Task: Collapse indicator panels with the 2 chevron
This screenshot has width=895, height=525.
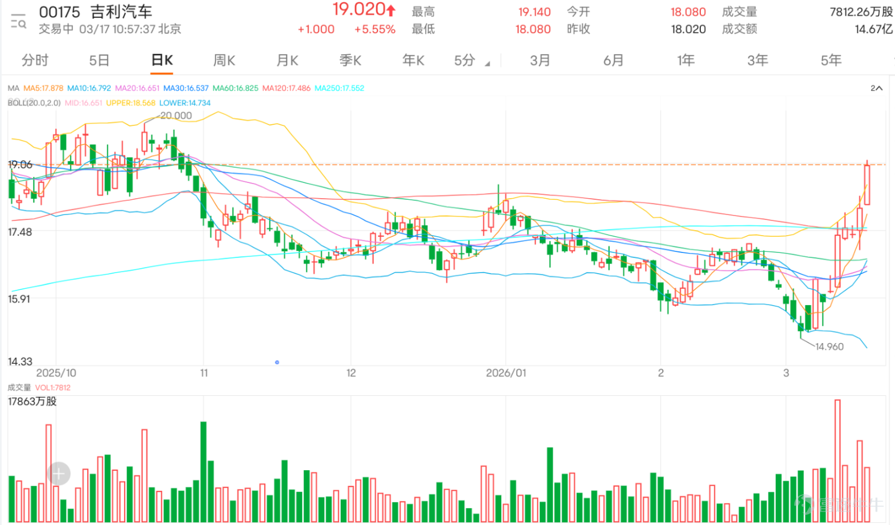Action: 876,88
